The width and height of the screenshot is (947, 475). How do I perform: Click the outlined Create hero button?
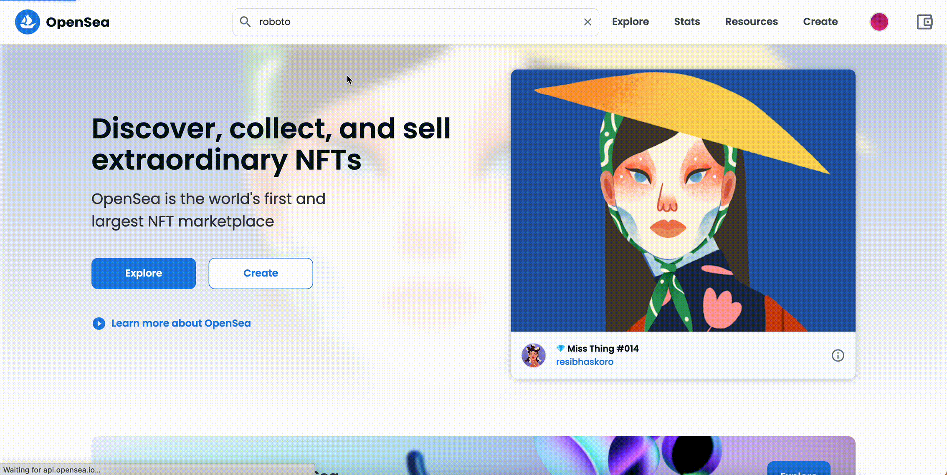pyautogui.click(x=261, y=273)
